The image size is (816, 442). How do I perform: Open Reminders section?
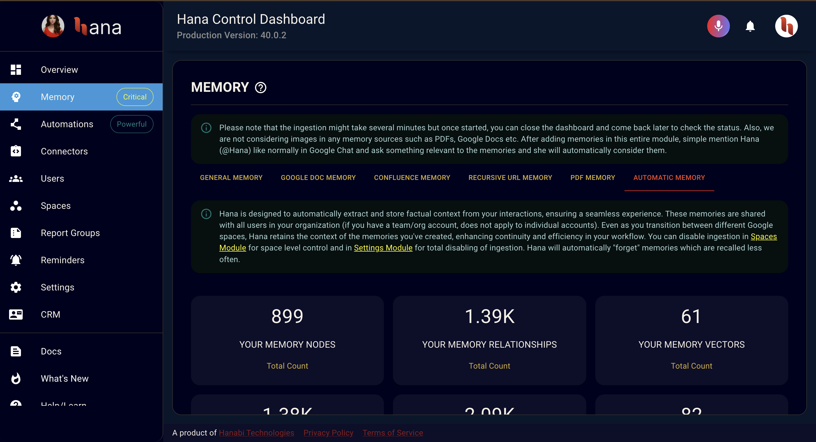pos(81,260)
